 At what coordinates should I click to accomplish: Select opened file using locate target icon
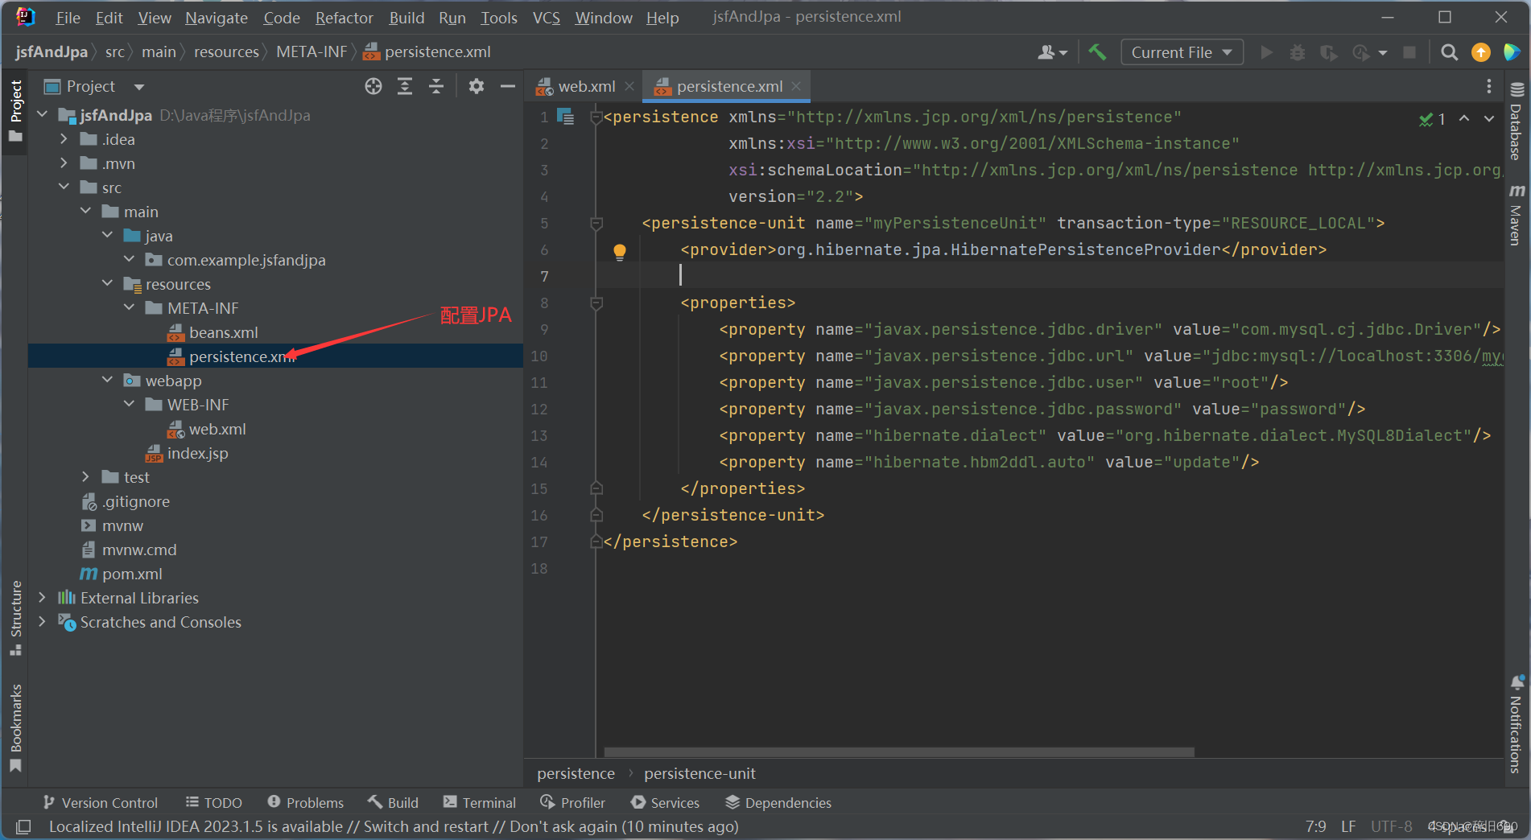(373, 86)
